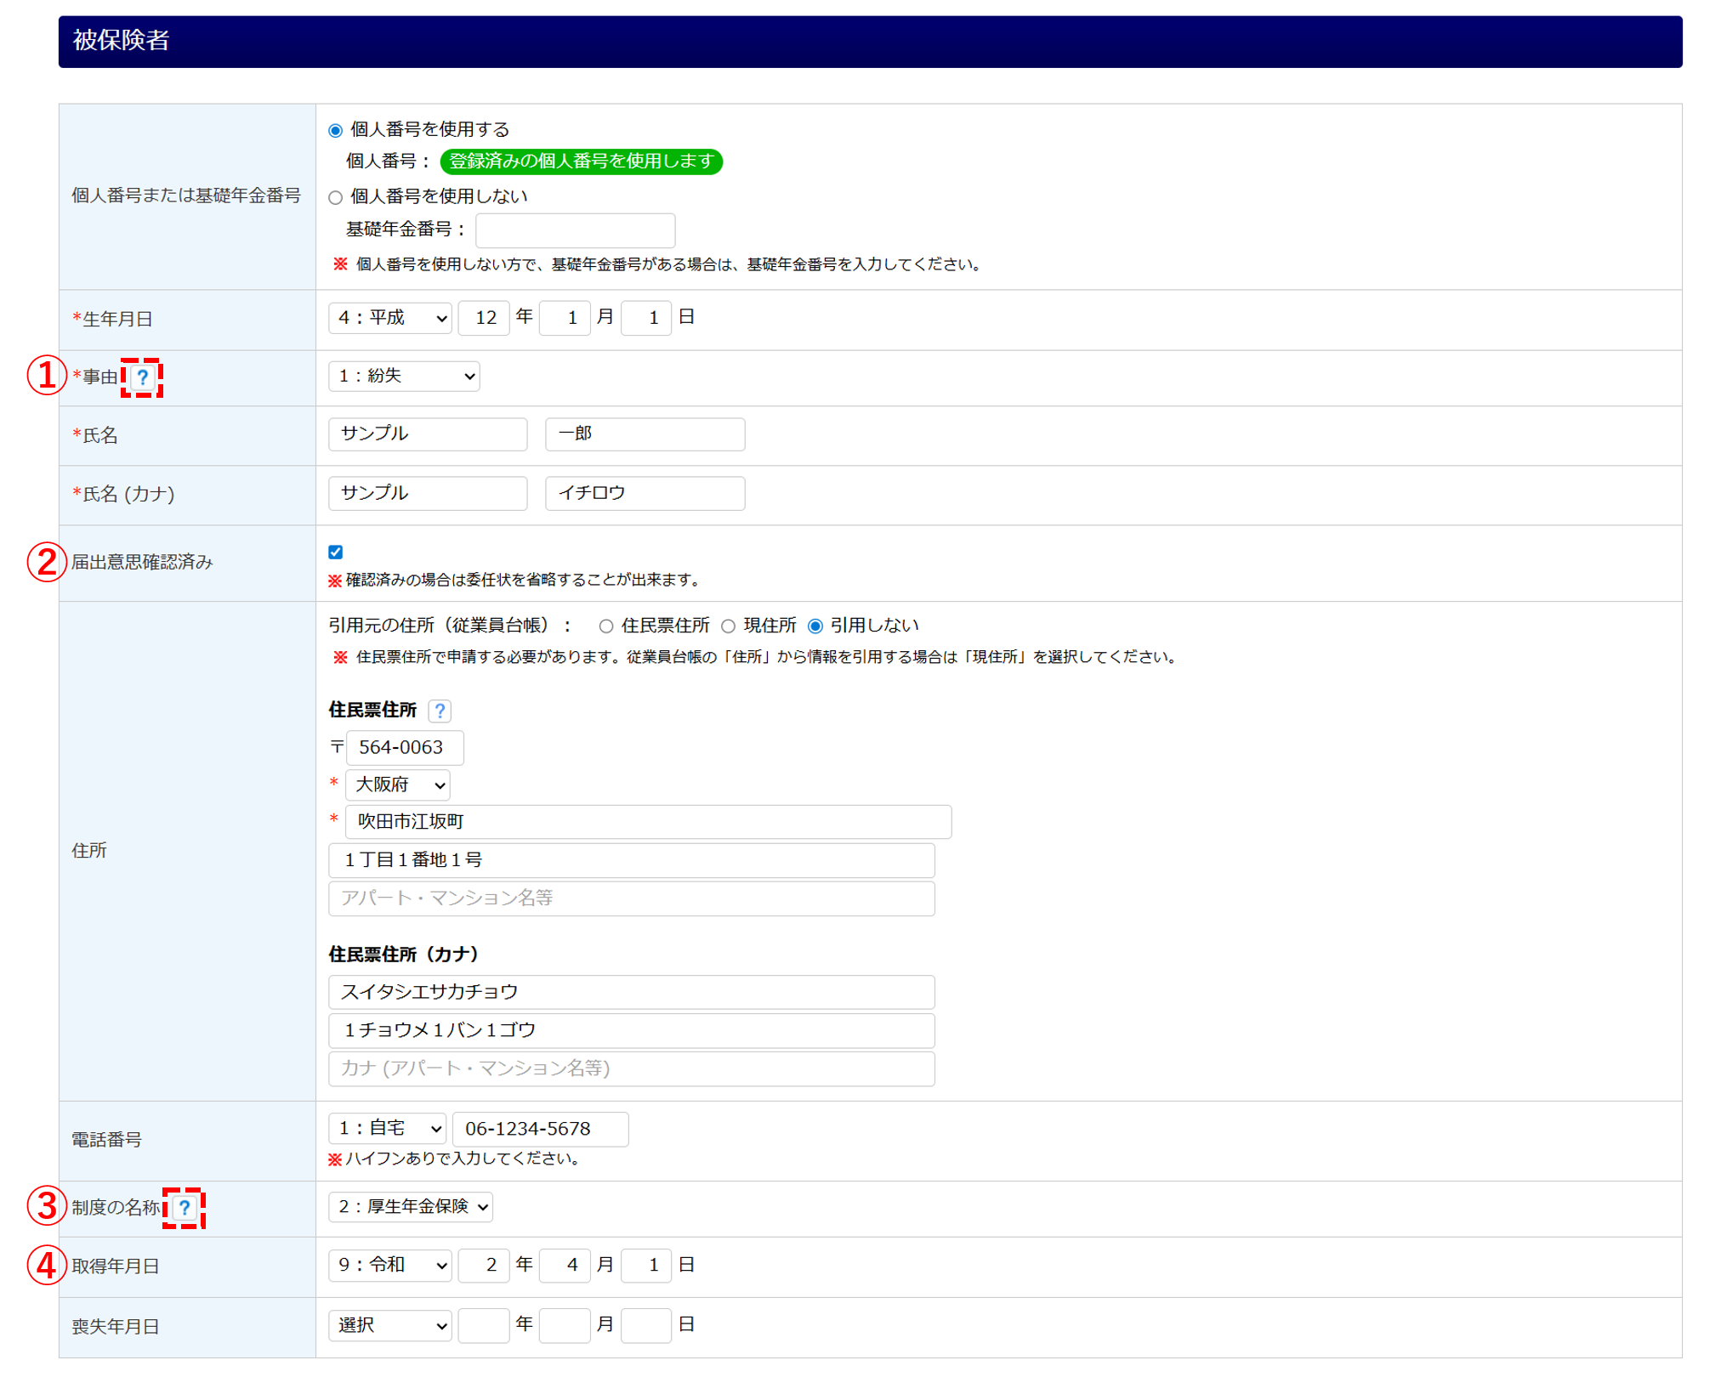Viewport: 1721px width, 1377px height.
Task: Click ハイフンありで入力してください note
Action: pyautogui.click(x=456, y=1159)
